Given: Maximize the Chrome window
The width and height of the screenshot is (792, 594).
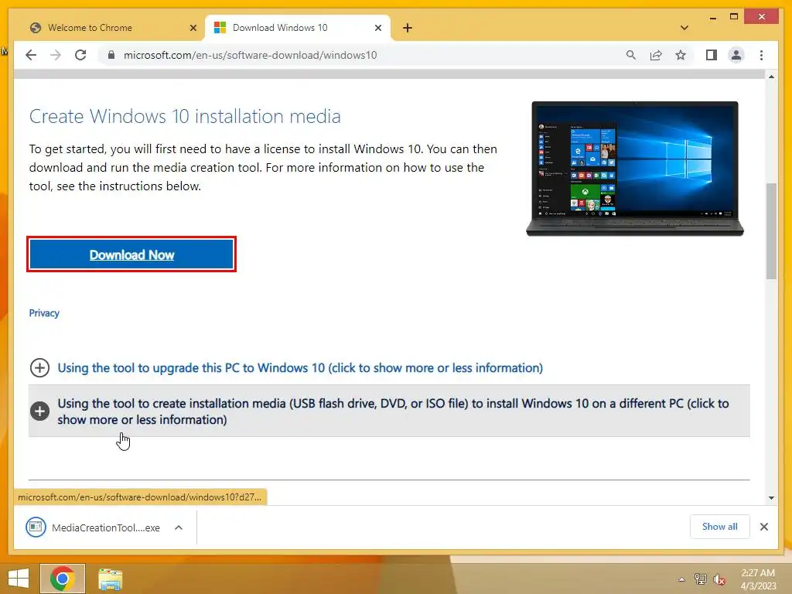Looking at the screenshot, I should [734, 17].
